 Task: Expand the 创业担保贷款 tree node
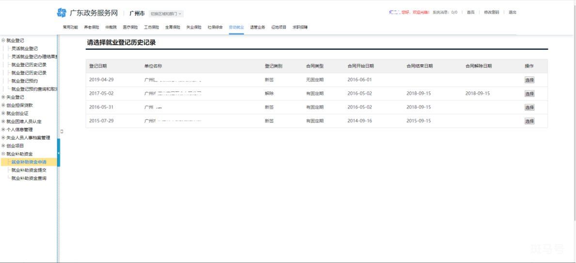[x=3, y=105]
